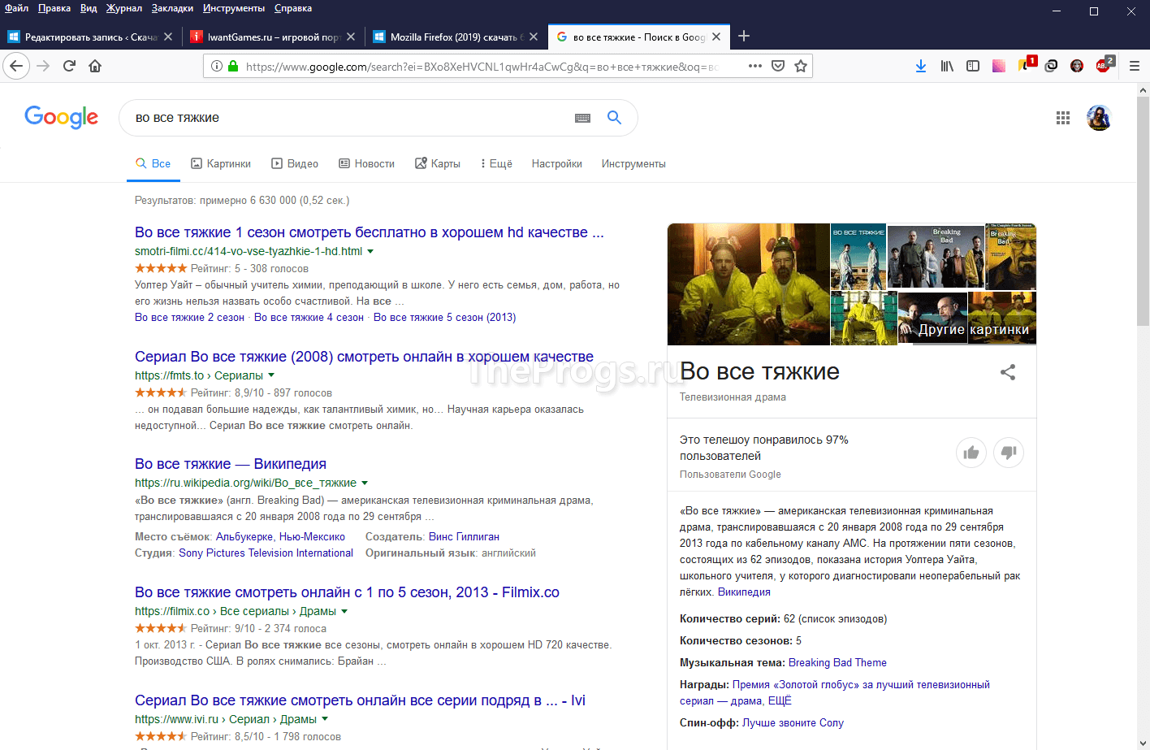Screen dimensions: 1150x750
Task: Switch to the Карты search tab
Action: tap(438, 163)
